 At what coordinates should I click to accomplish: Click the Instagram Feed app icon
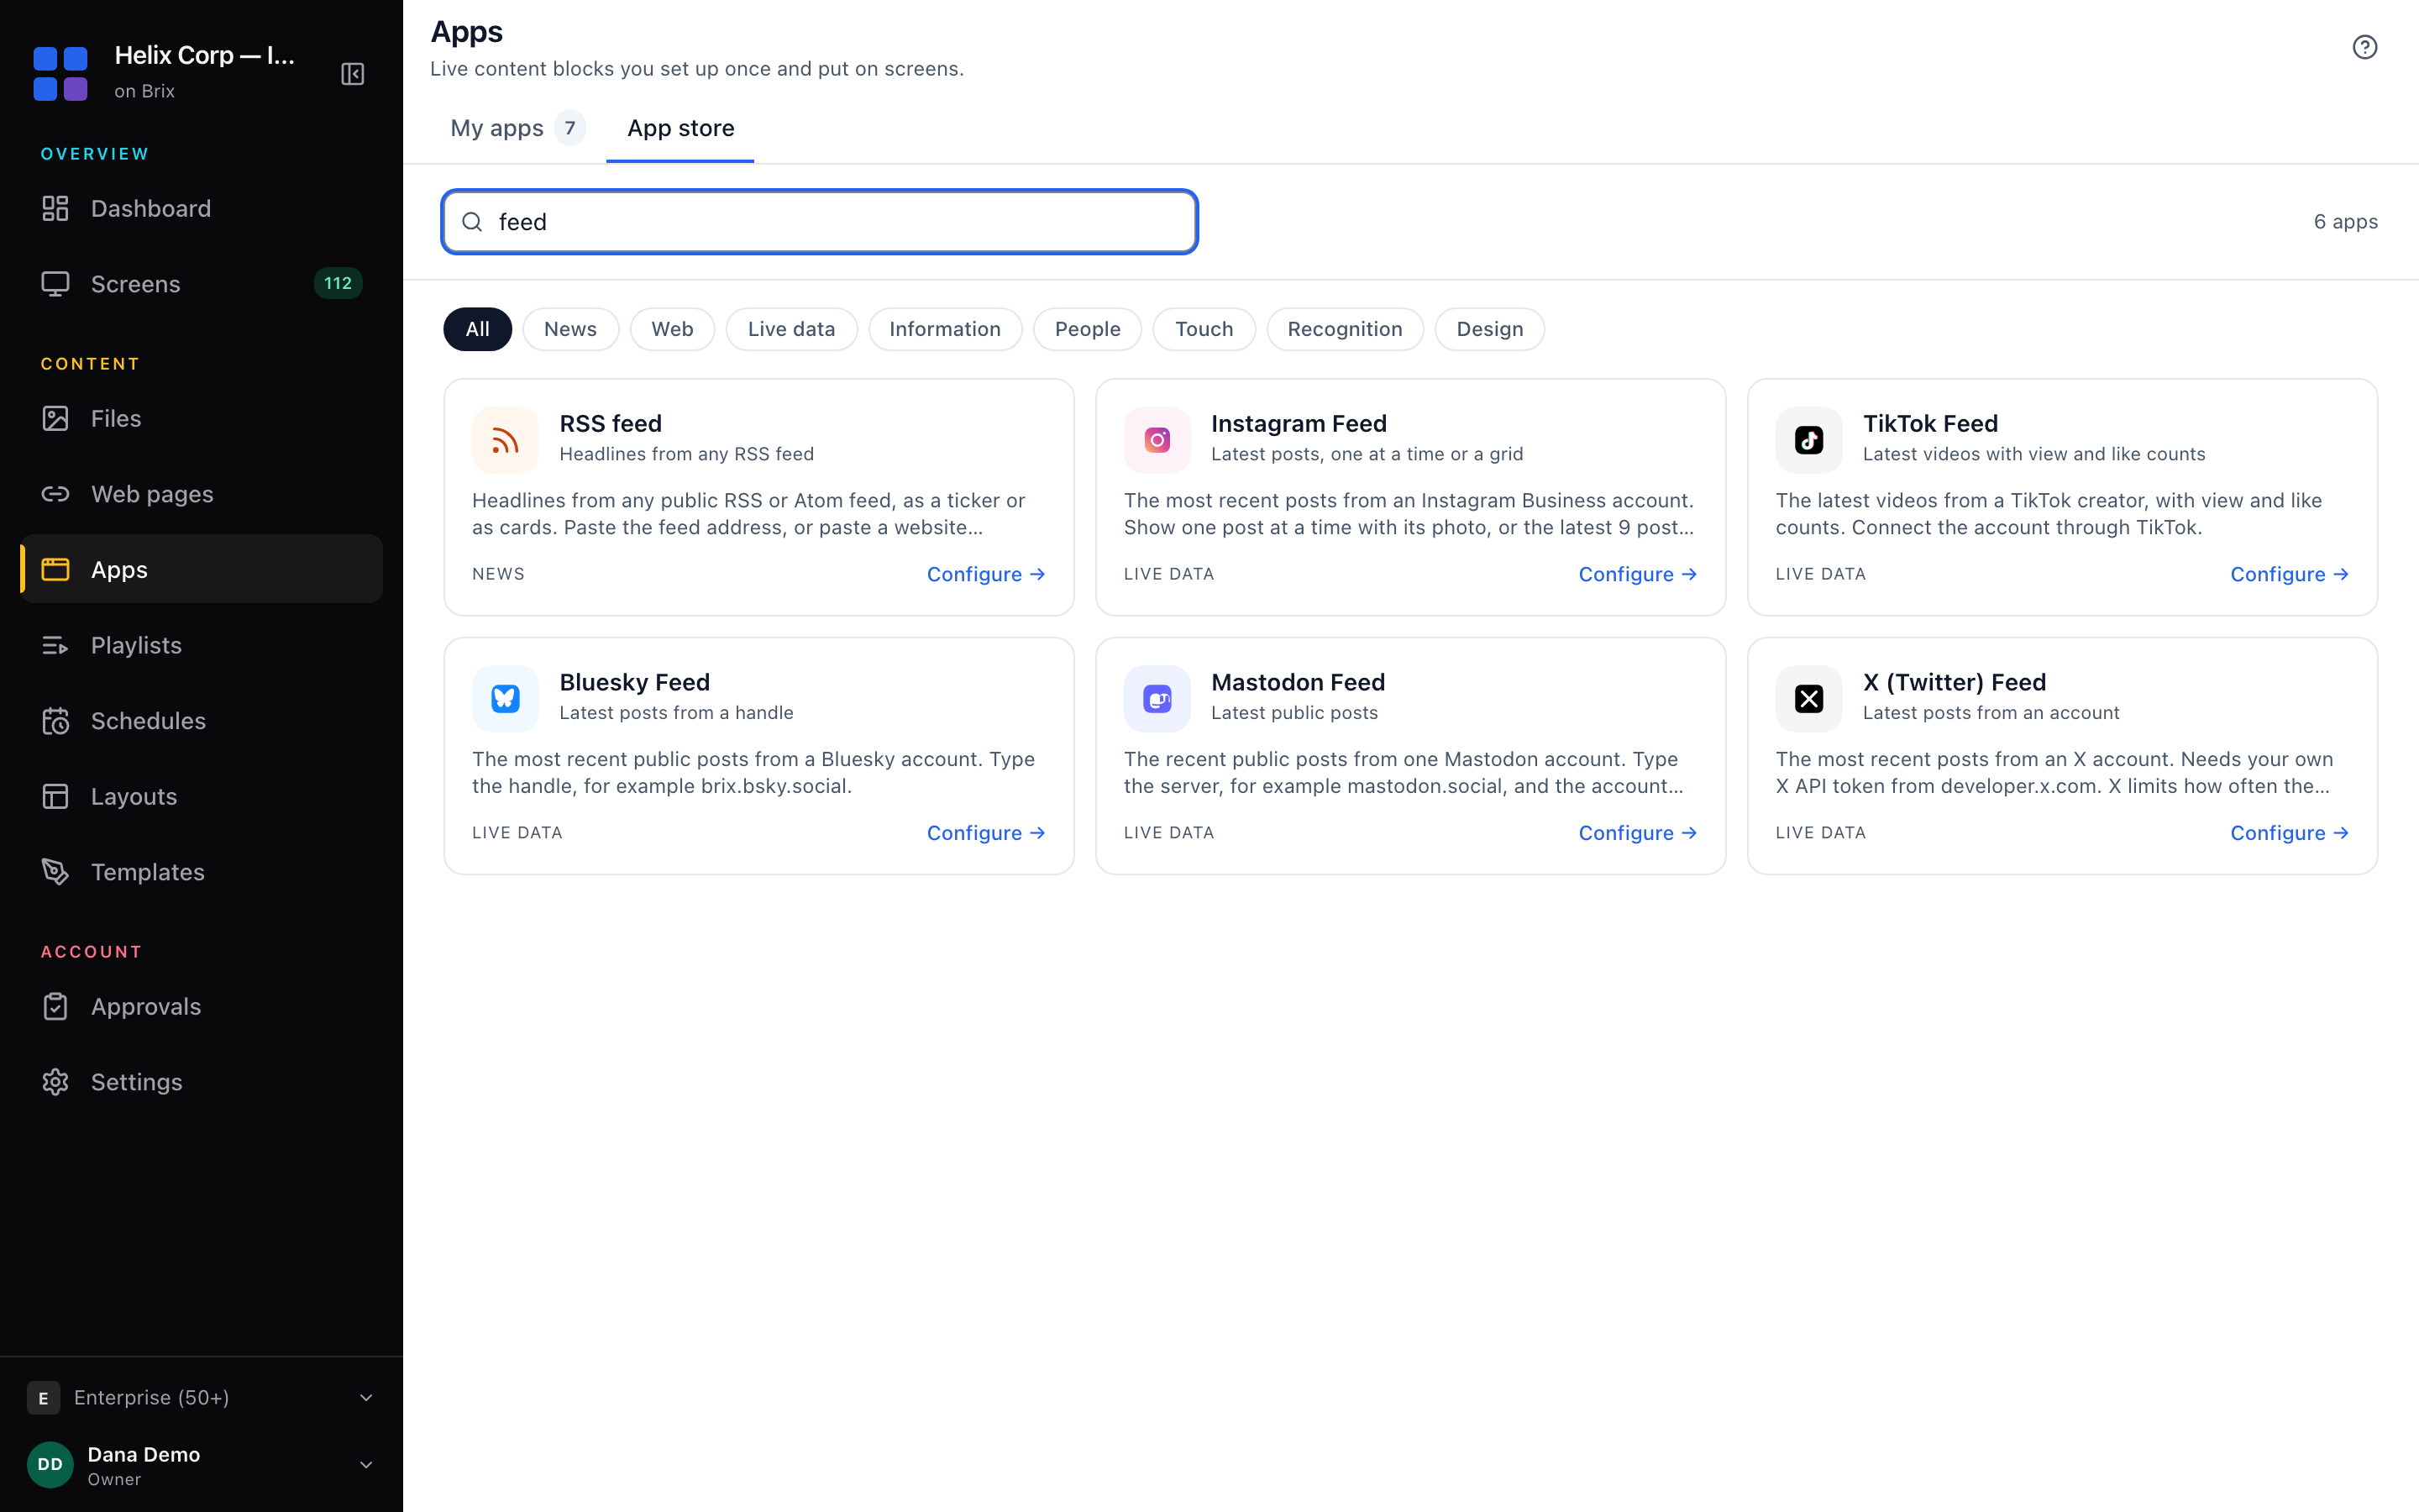coord(1157,440)
